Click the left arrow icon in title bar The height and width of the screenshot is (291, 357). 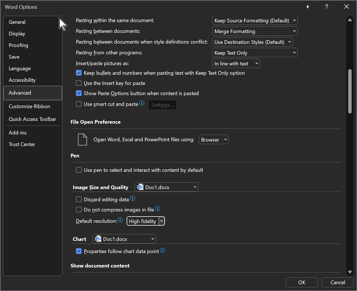tap(307, 7)
